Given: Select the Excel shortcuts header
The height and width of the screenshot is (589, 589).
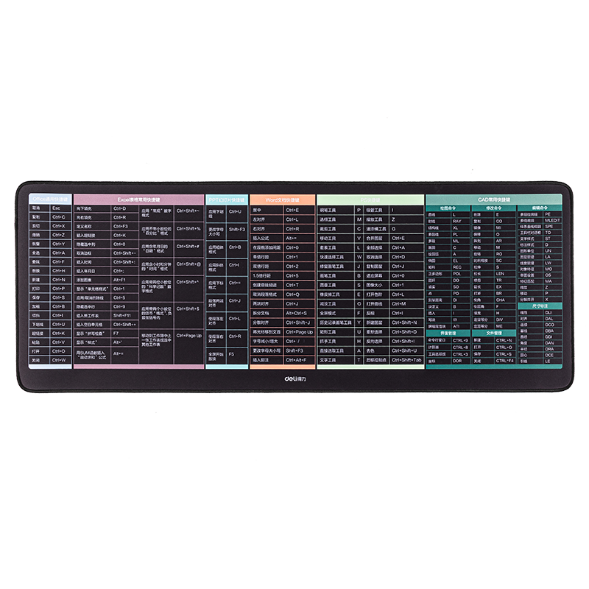Looking at the screenshot, I should pyautogui.click(x=139, y=200).
